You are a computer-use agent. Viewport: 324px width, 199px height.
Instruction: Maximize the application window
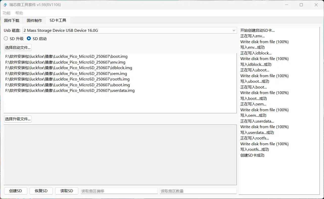point(301,5)
